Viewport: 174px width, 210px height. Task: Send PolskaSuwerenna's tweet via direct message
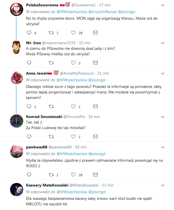(x=95, y=33)
